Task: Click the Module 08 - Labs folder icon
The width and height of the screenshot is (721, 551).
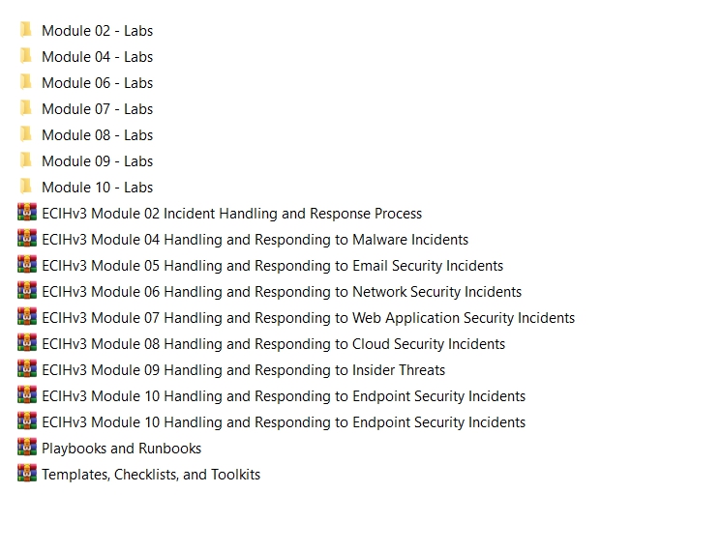Action: click(25, 134)
